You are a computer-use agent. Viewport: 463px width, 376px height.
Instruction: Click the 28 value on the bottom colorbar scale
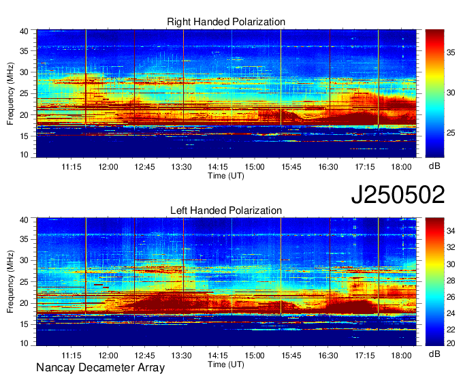[451, 281]
